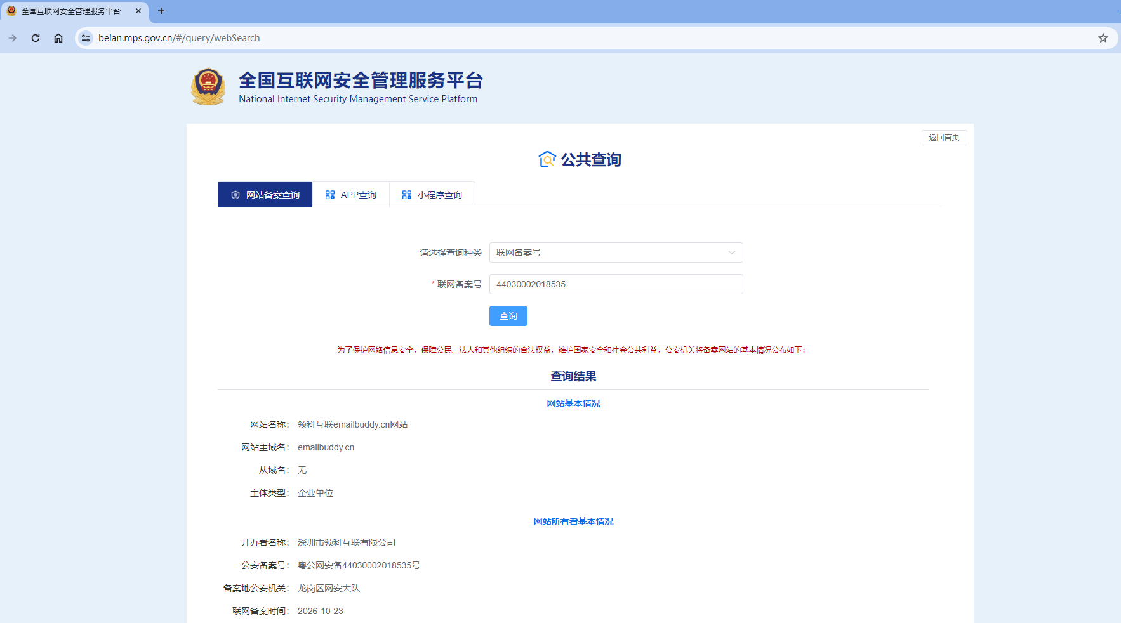
Task: Select domain text emailbuddy.cn
Action: tap(326, 447)
